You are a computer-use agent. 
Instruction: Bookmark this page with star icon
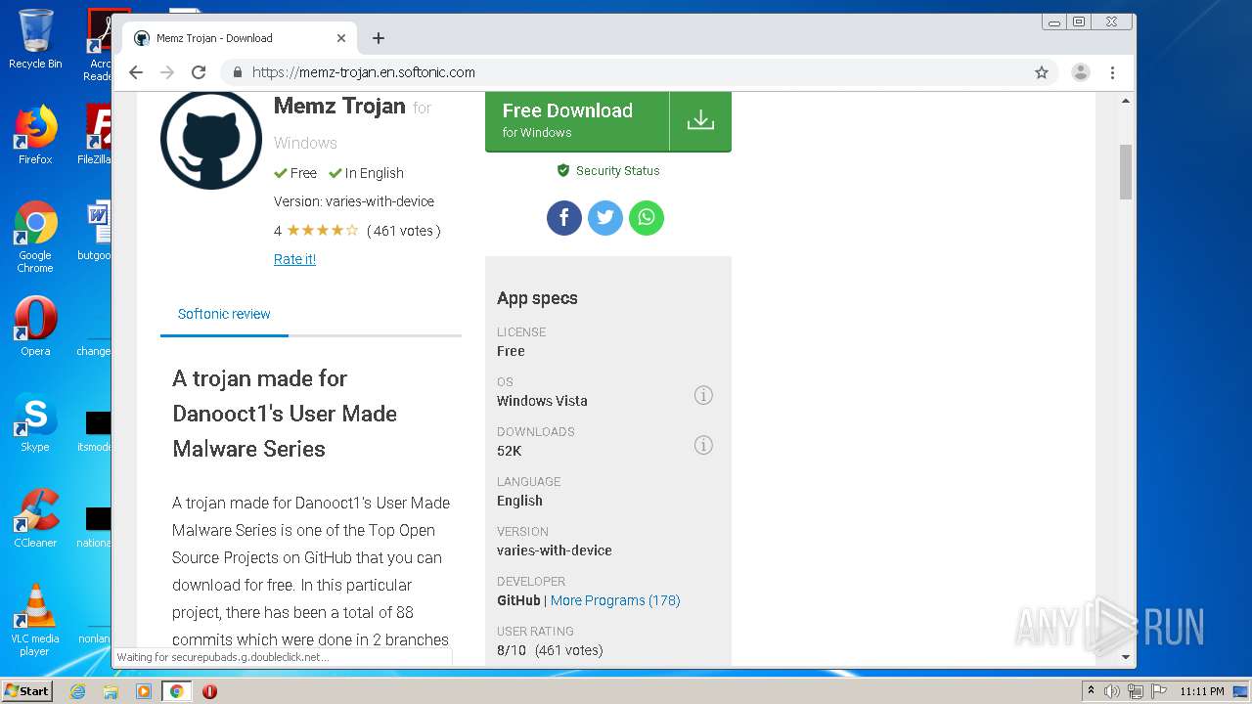pyautogui.click(x=1042, y=72)
